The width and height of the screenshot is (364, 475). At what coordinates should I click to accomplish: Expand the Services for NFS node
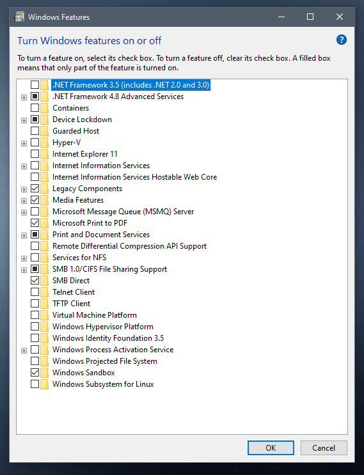[x=24, y=258]
